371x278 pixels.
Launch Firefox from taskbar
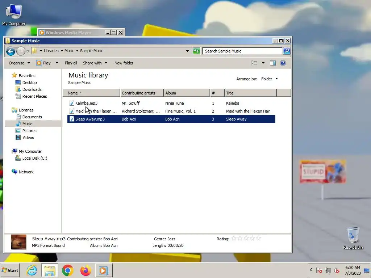[x=86, y=270]
